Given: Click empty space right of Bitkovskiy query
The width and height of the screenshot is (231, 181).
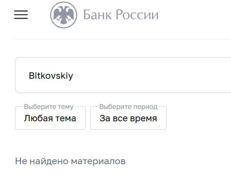Looking at the screenshot, I should 157,75.
